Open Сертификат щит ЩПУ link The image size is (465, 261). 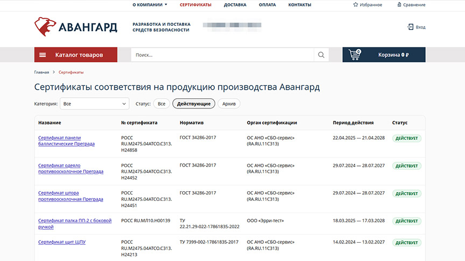coord(62,242)
